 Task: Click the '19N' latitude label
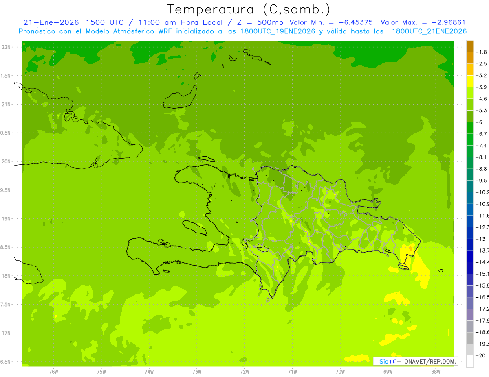tap(7, 218)
